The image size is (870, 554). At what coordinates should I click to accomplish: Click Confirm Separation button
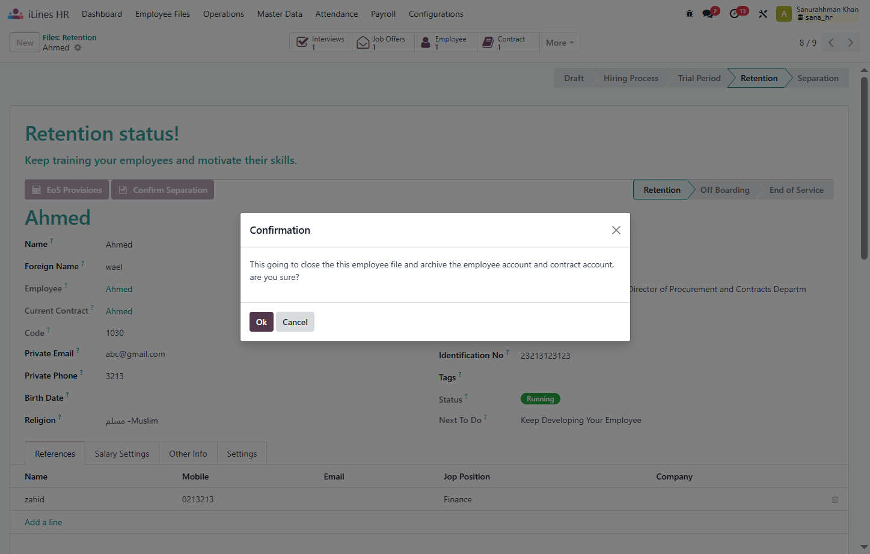click(x=162, y=190)
